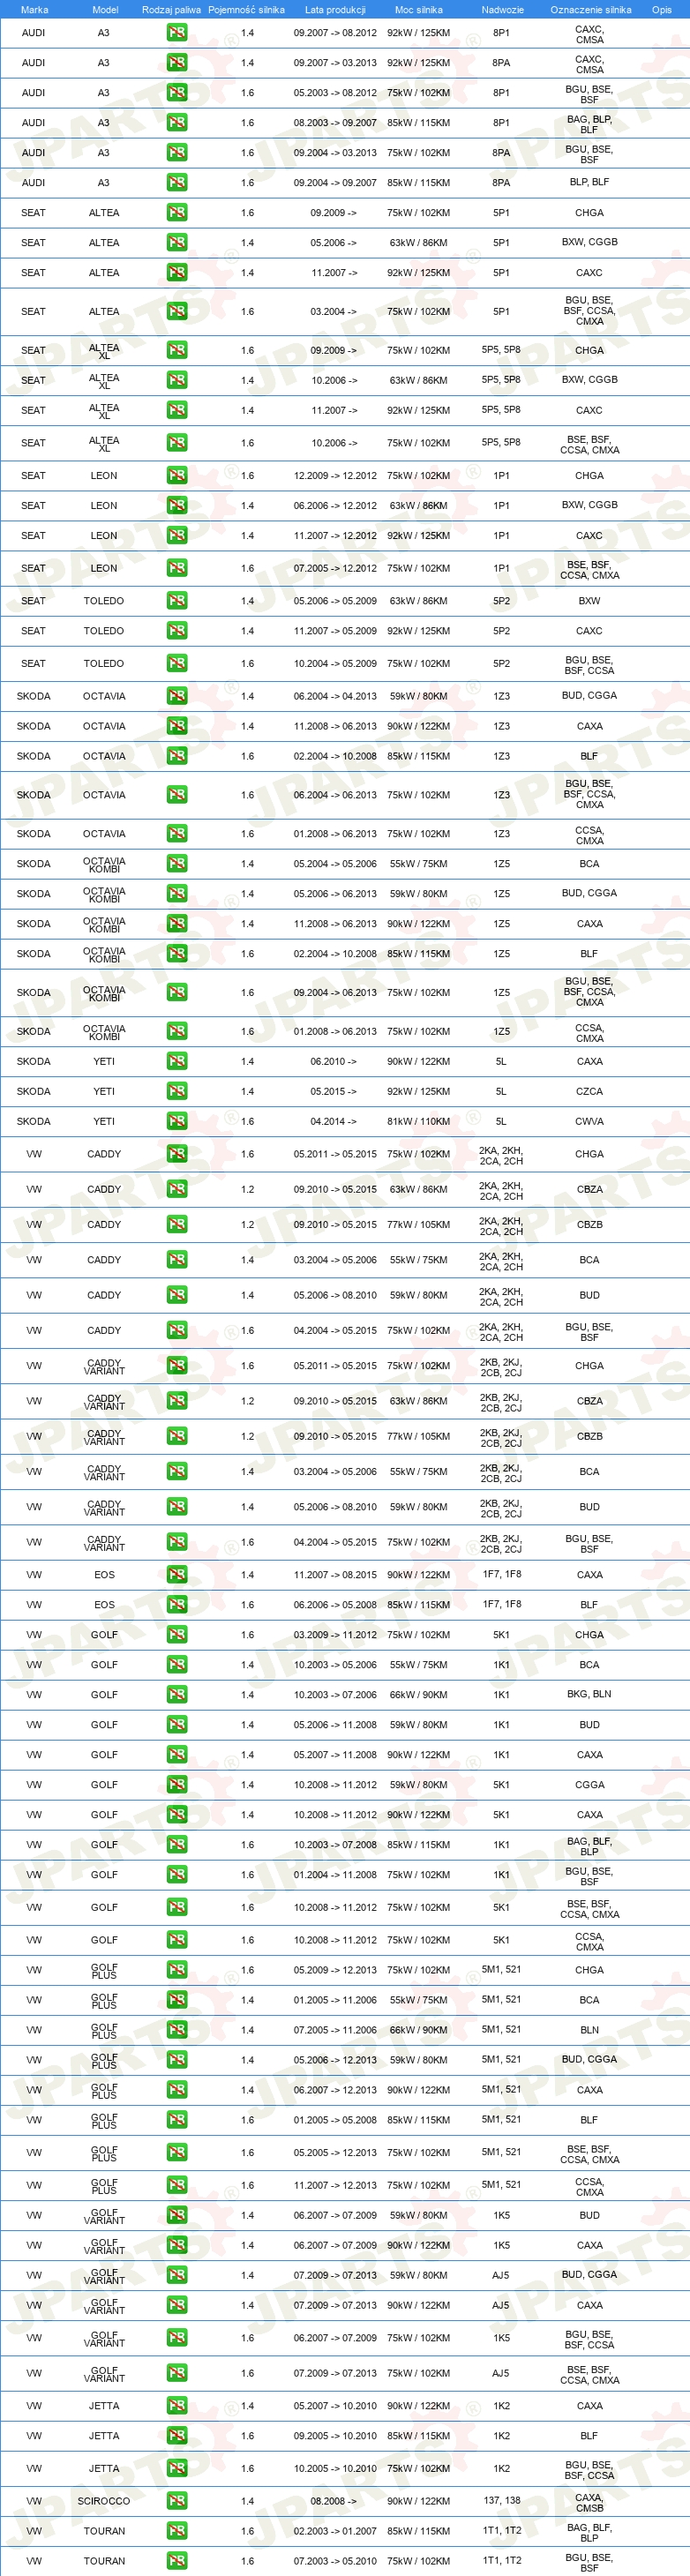Click fuel icon in SEAT TOLEDO BXW row

(x=177, y=600)
